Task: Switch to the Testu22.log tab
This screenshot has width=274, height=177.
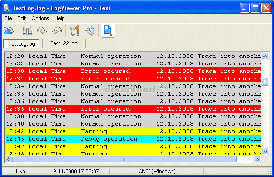Action: [64, 43]
